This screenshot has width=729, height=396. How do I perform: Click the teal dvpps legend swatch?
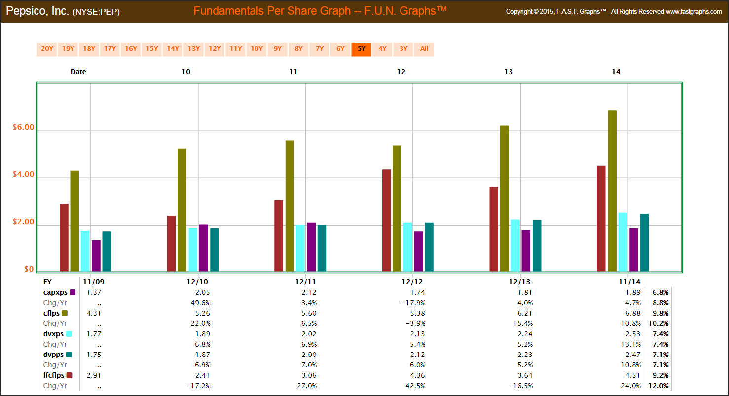pyautogui.click(x=69, y=355)
